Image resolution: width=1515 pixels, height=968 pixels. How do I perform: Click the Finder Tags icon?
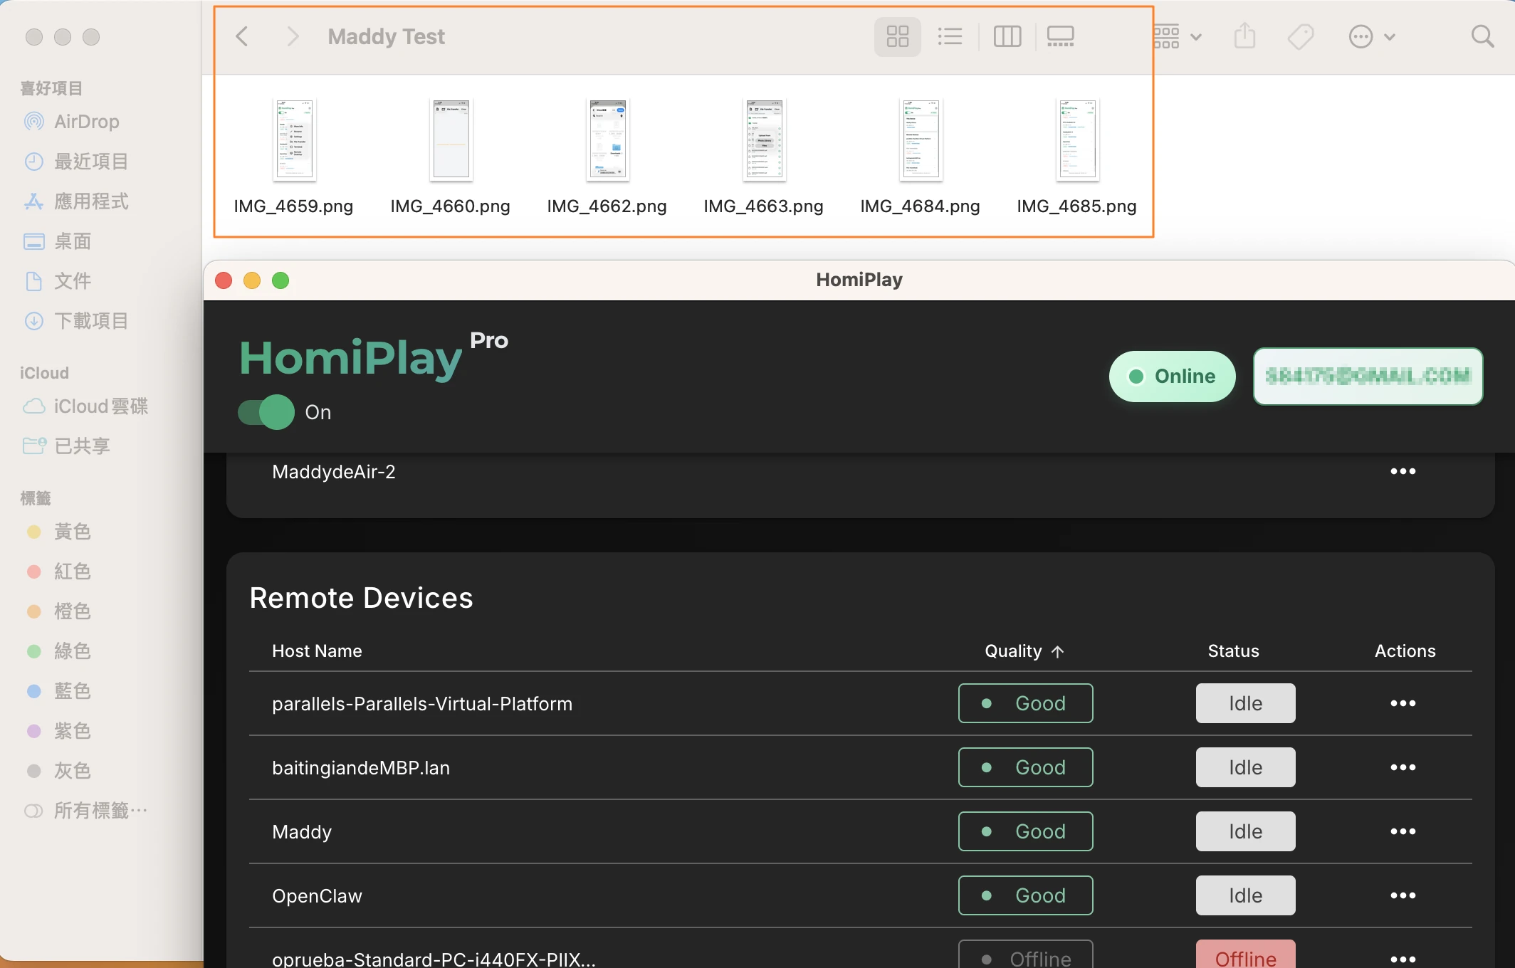click(1301, 36)
